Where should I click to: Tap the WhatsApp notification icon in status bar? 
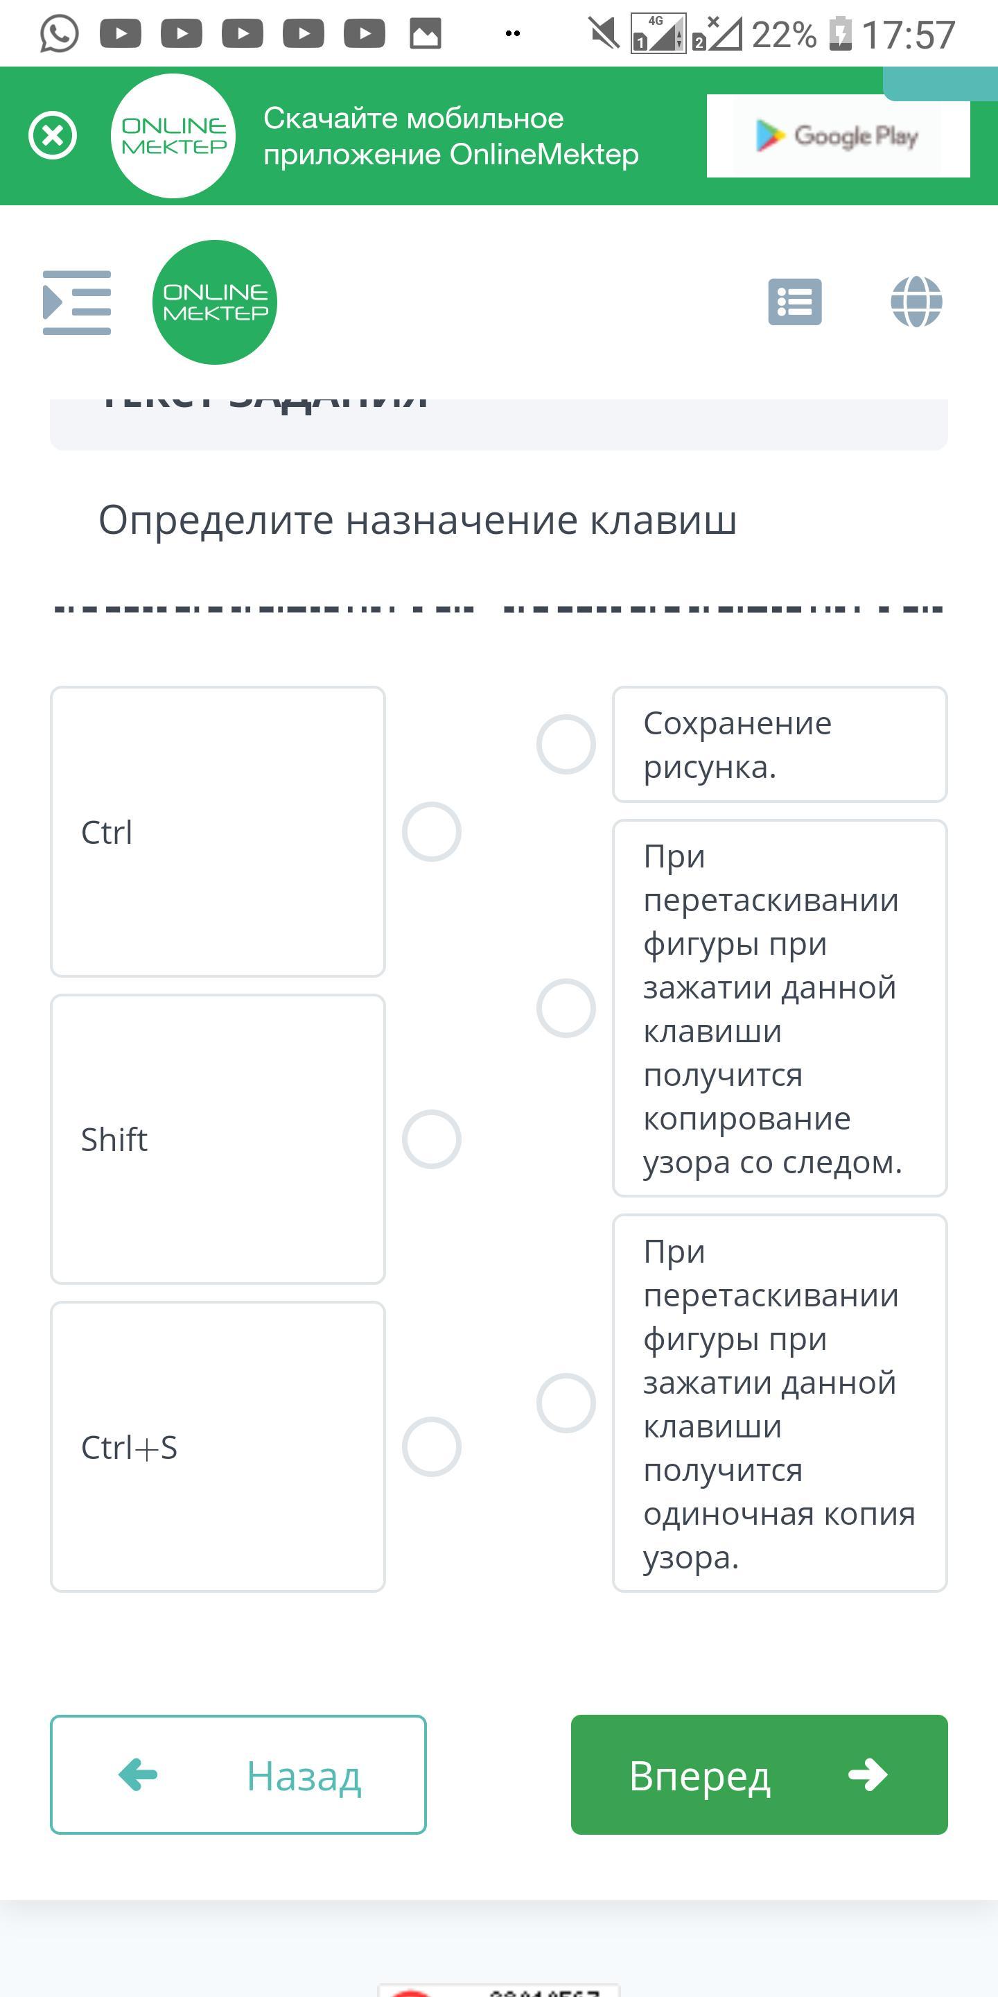coord(59,34)
